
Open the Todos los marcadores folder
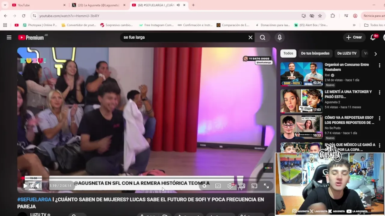(374, 25)
